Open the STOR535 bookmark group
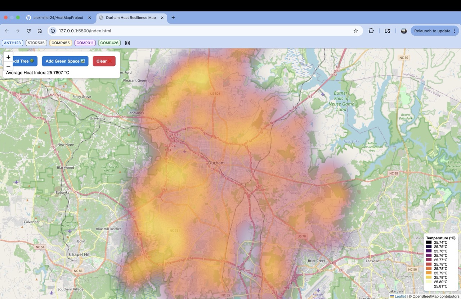 coord(36,43)
